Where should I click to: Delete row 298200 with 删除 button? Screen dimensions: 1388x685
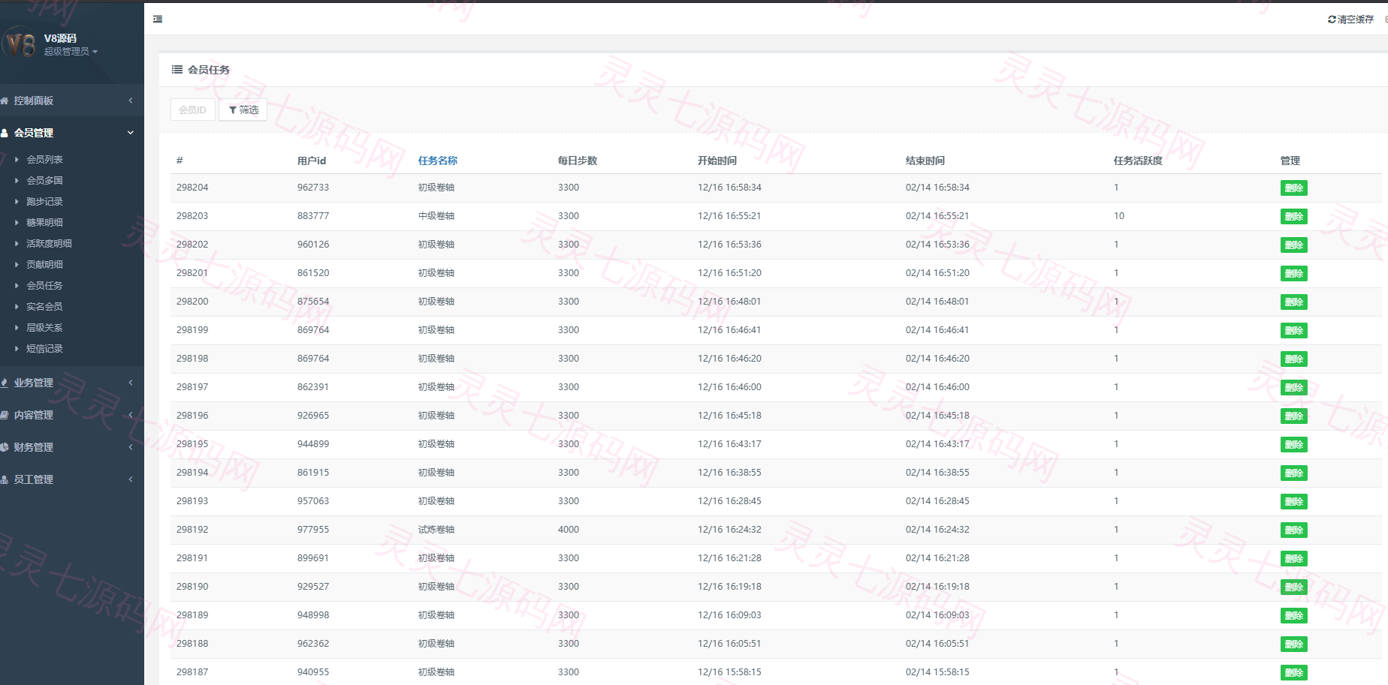tap(1293, 302)
